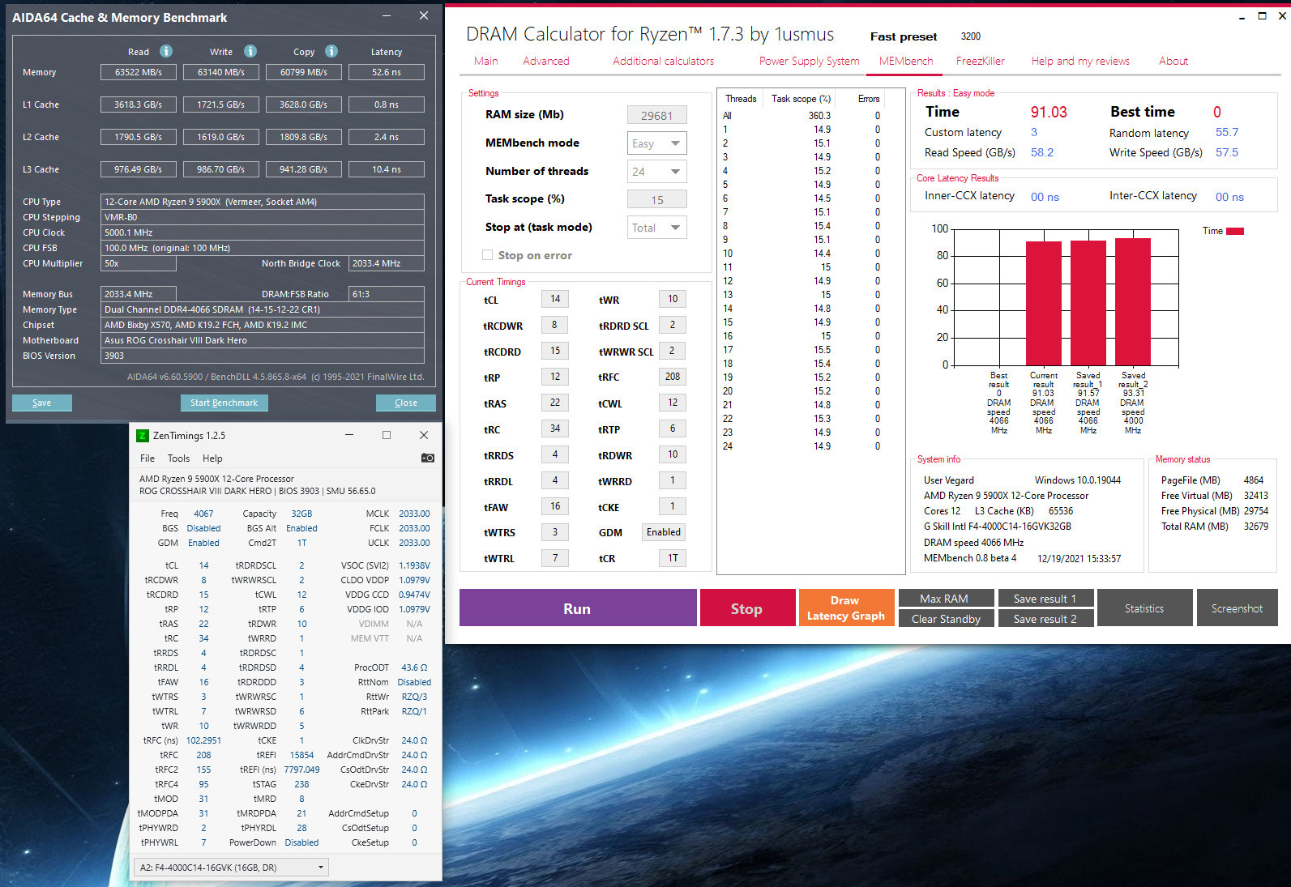
Task: Open the Tools menu in ZenTimings
Action: pyautogui.click(x=178, y=458)
